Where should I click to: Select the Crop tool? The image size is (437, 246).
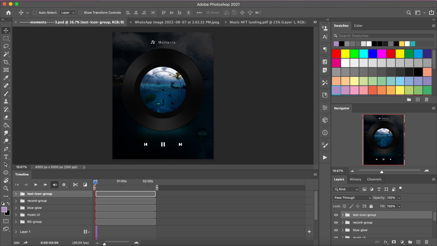(6, 62)
